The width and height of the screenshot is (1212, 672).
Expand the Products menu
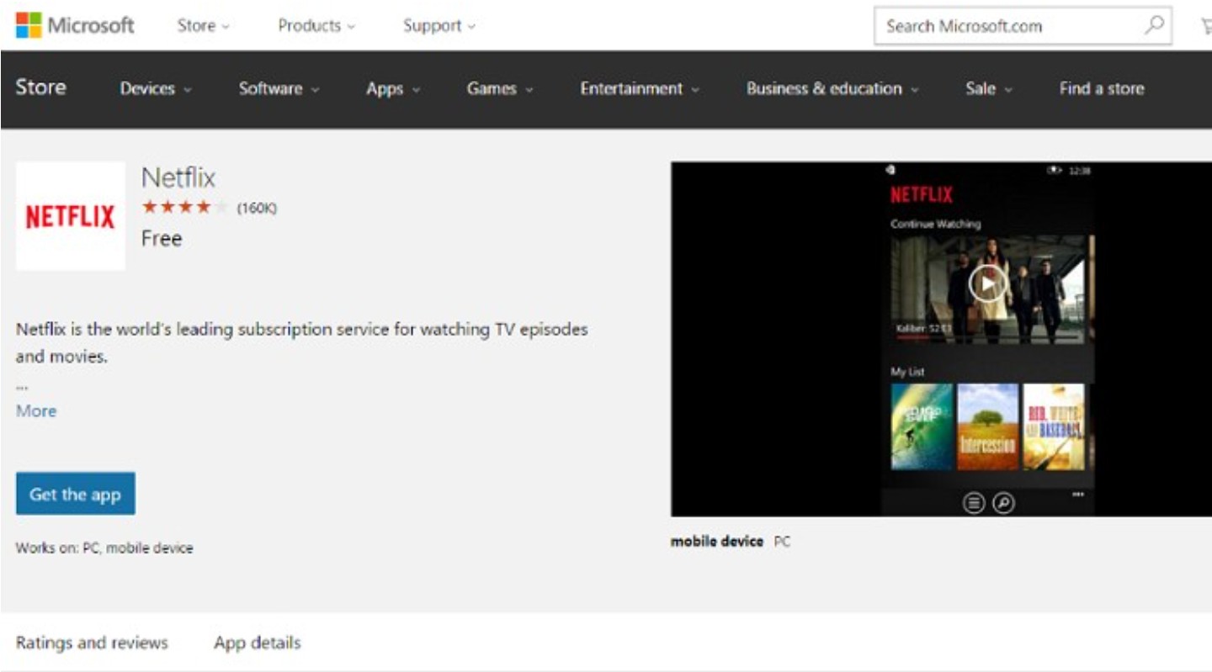point(316,26)
